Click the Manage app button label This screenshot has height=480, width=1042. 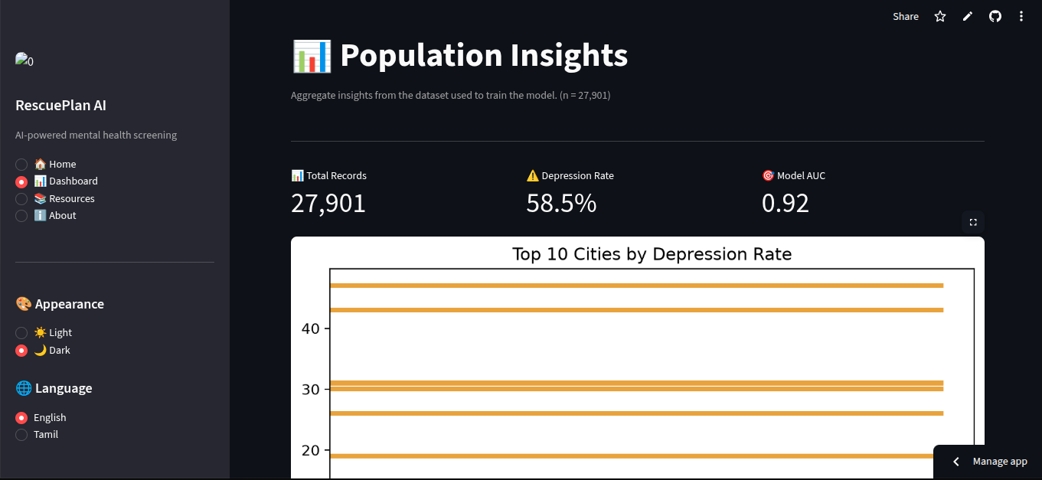(1000, 462)
